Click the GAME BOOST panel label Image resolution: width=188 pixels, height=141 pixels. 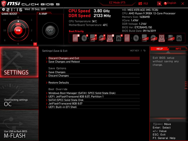9,14
